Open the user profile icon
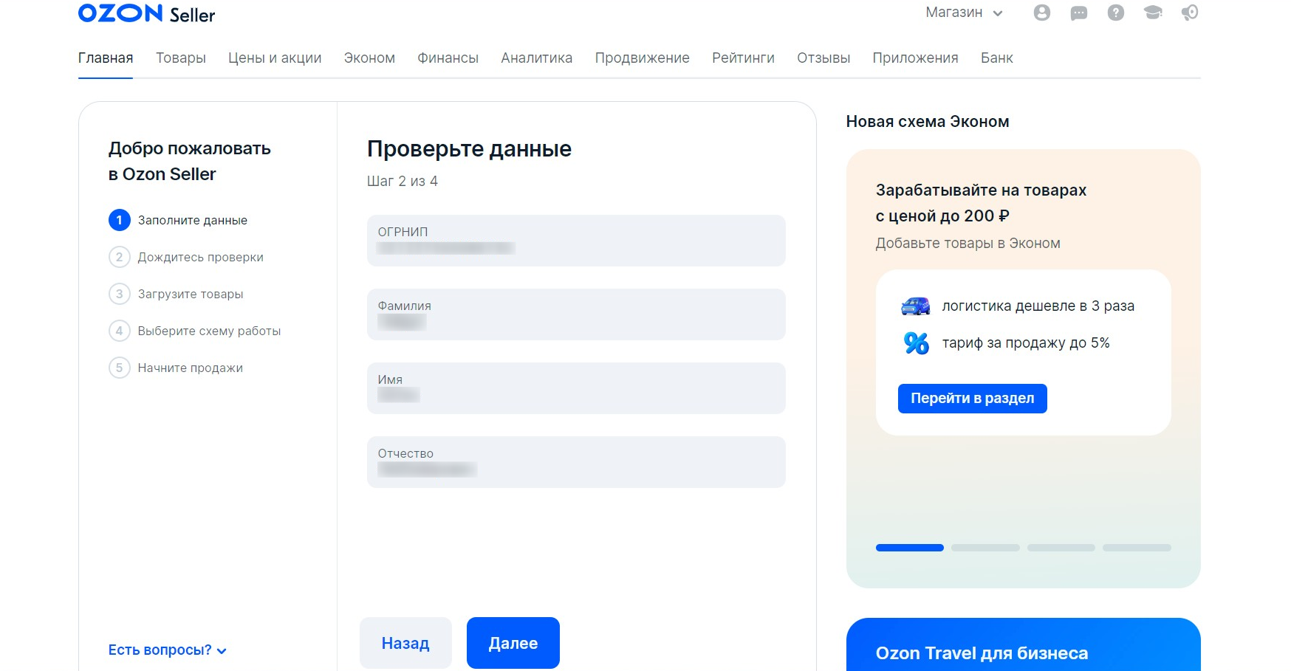 coord(1041,13)
